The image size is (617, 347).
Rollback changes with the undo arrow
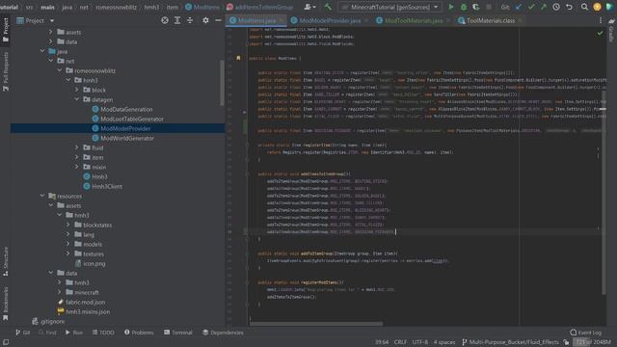(x=569, y=7)
